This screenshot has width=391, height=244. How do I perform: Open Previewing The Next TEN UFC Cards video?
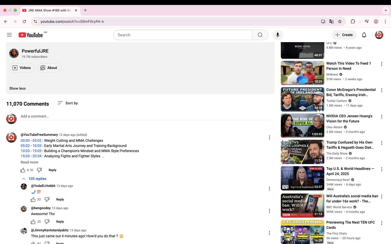[350, 225]
